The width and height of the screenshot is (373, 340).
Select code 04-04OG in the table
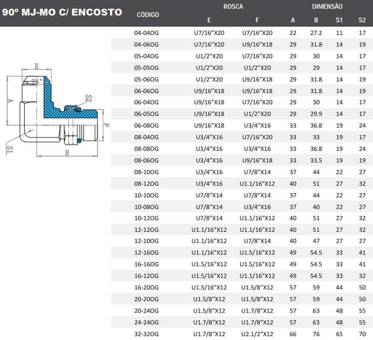pos(147,33)
